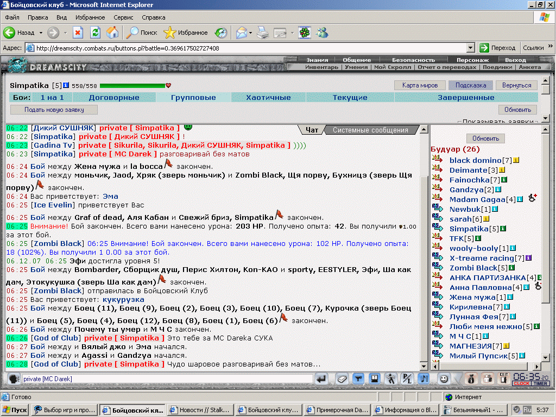Image resolution: width=556 pixels, height=417 pixels.
Task: Click the Переход go button
Action: (497, 48)
